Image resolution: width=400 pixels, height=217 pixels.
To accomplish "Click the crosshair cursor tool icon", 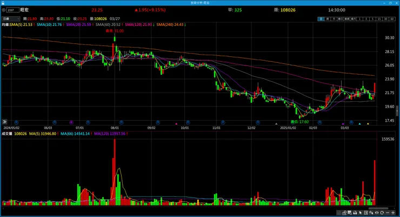I will [x=371, y=213].
